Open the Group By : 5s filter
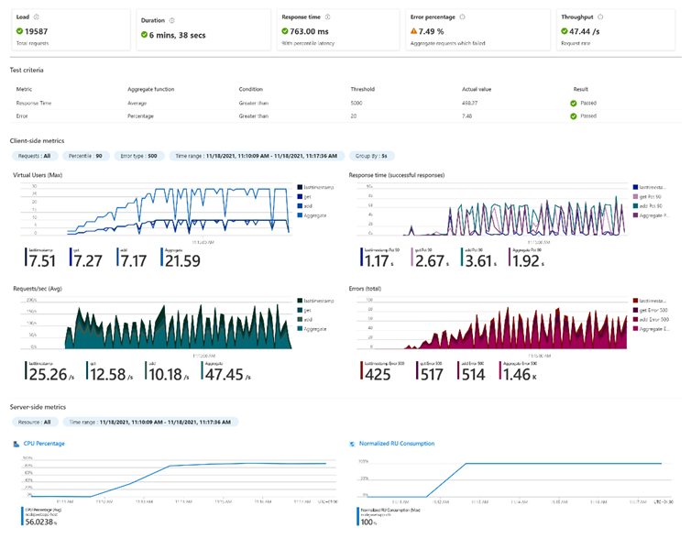The height and width of the screenshot is (539, 691). click(375, 156)
